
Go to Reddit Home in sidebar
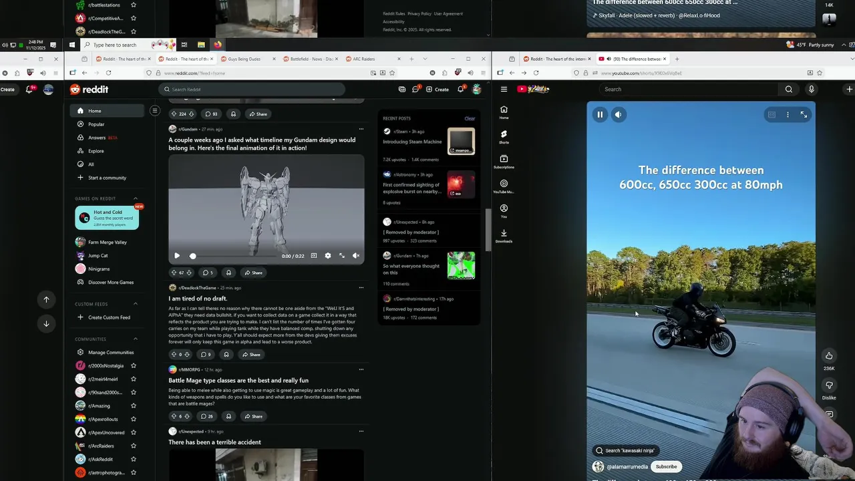(107, 111)
